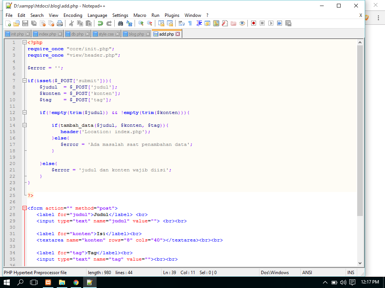Open Find with the binoculars icon
Image resolution: width=385 pixels, height=288 pixels.
[x=120, y=23]
